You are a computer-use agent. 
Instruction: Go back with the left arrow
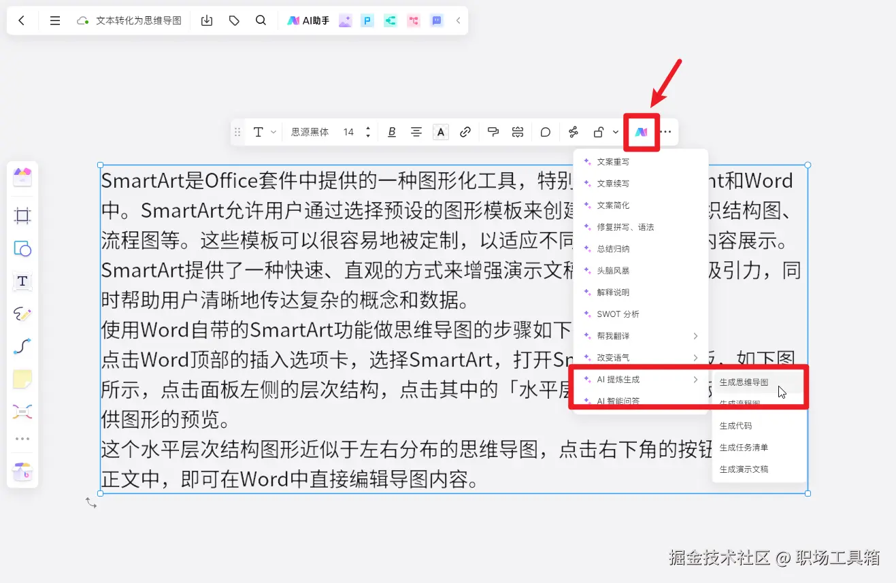(22, 21)
